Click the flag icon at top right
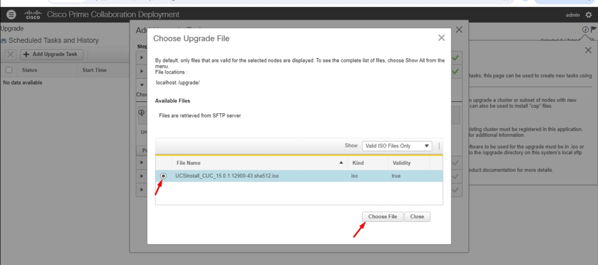598x265 pixels. pos(593,29)
